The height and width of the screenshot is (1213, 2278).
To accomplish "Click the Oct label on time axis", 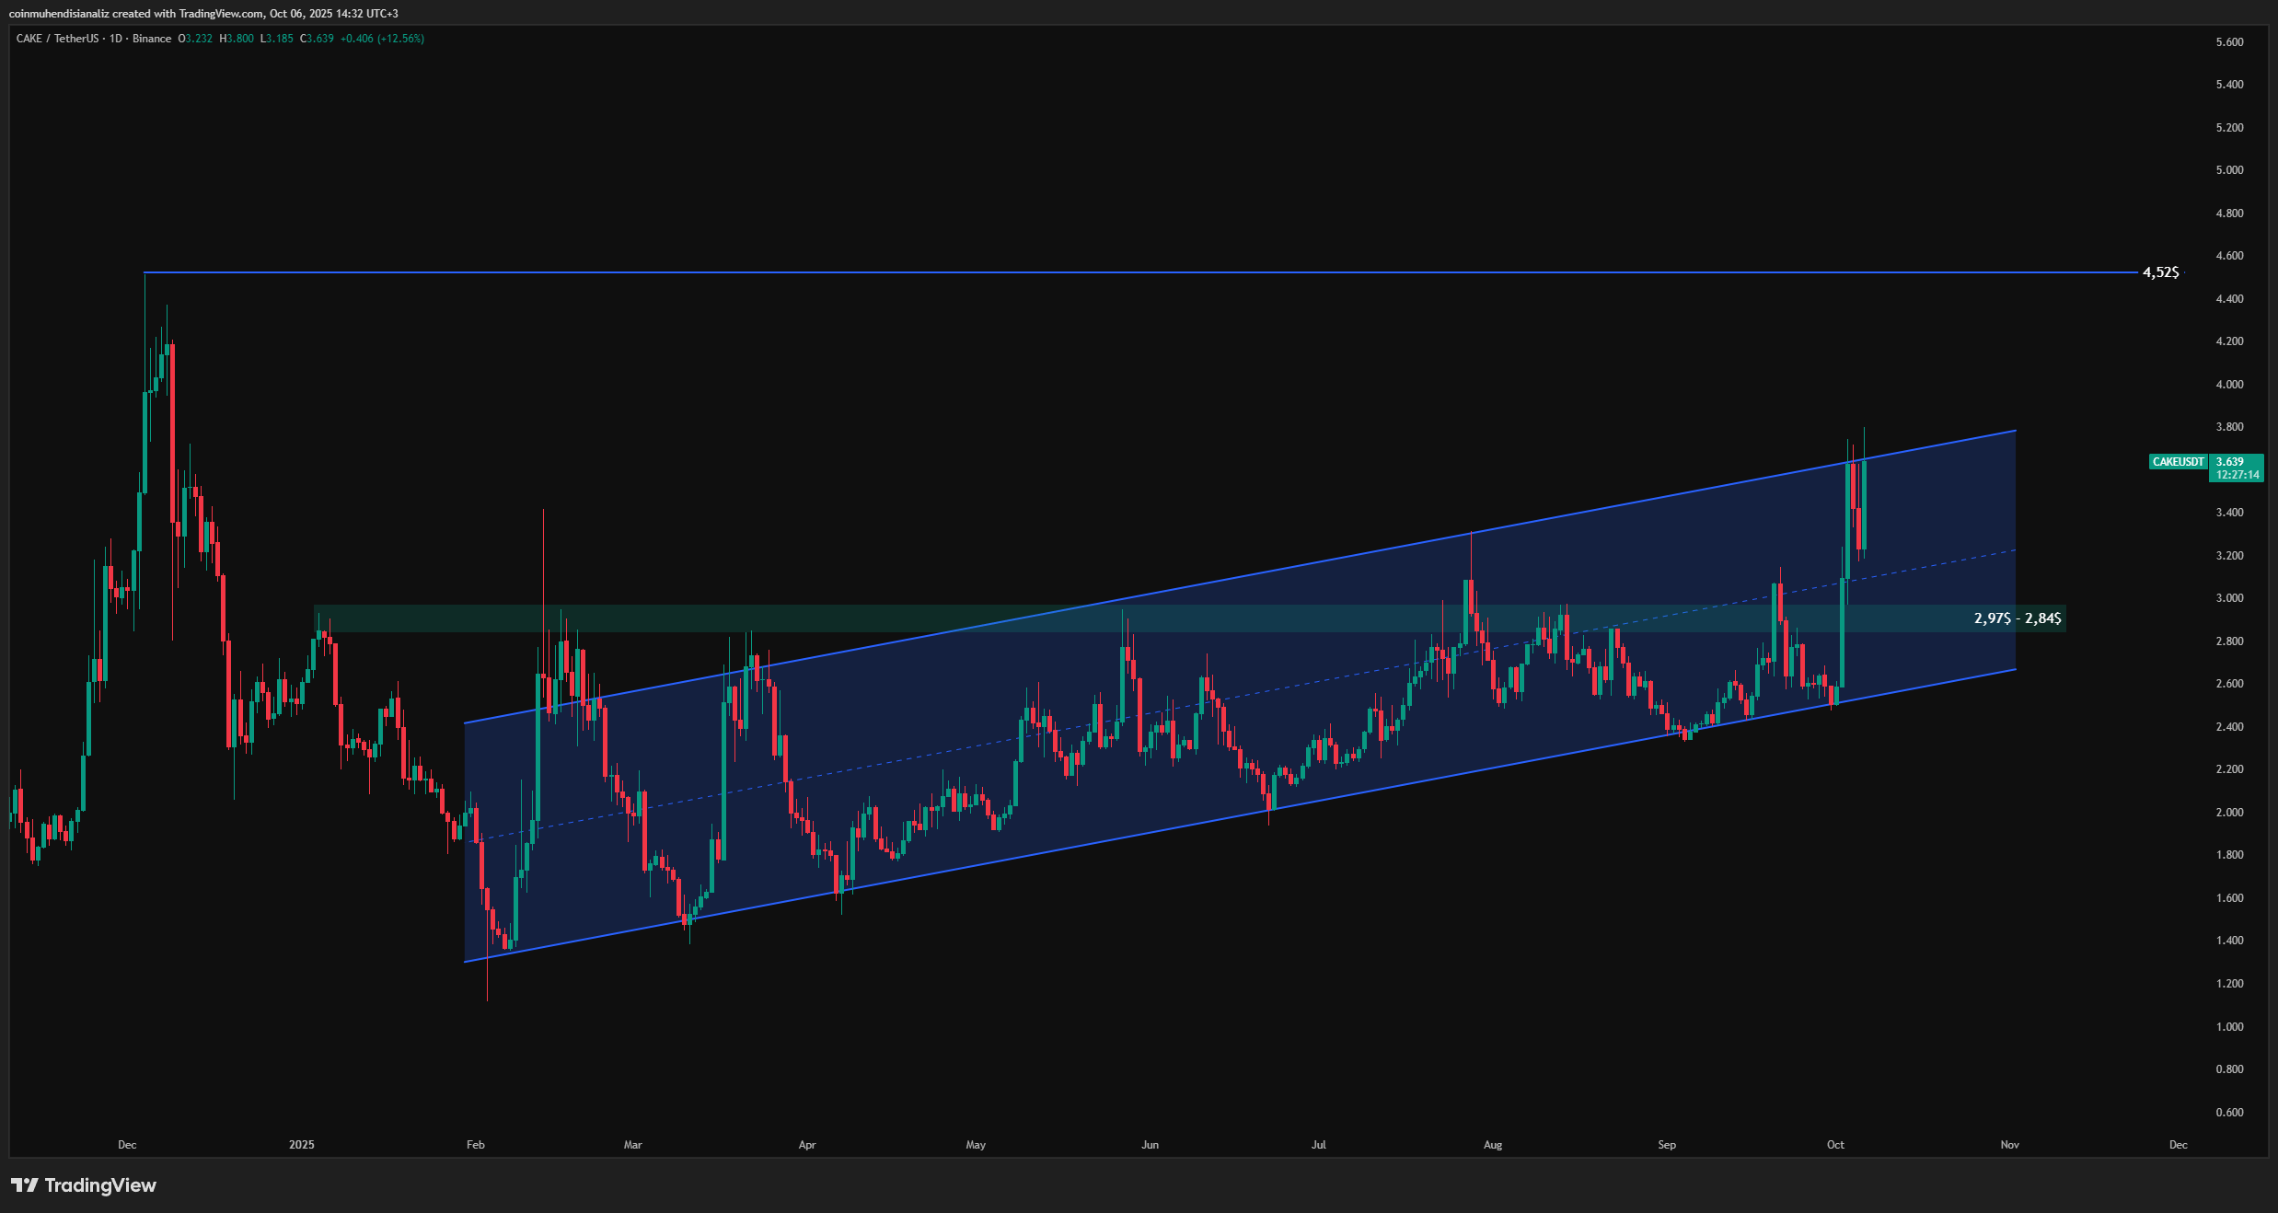I will 1835,1145.
